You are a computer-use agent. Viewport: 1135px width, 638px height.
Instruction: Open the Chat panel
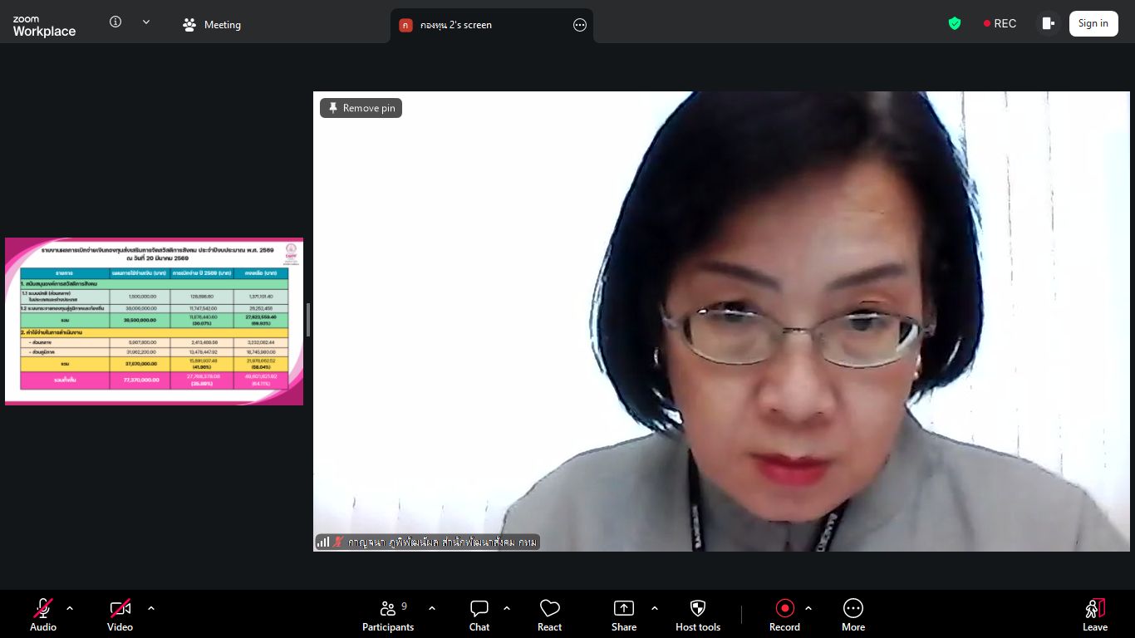tap(479, 616)
